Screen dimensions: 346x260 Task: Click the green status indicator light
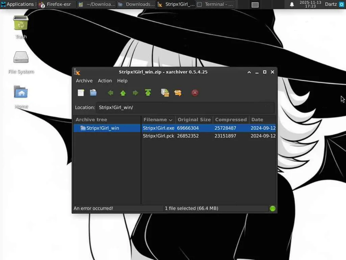tap(273, 209)
